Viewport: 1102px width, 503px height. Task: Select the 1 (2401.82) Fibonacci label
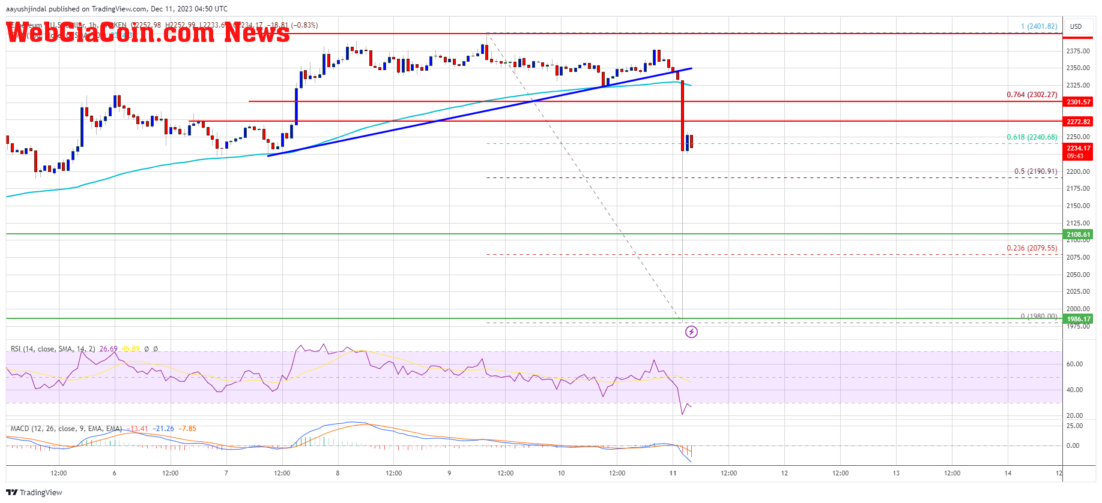1039,26
